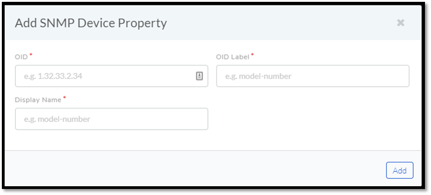This screenshot has width=431, height=195.
Task: Click the red asterisk beside OID Label
Action: point(252,55)
